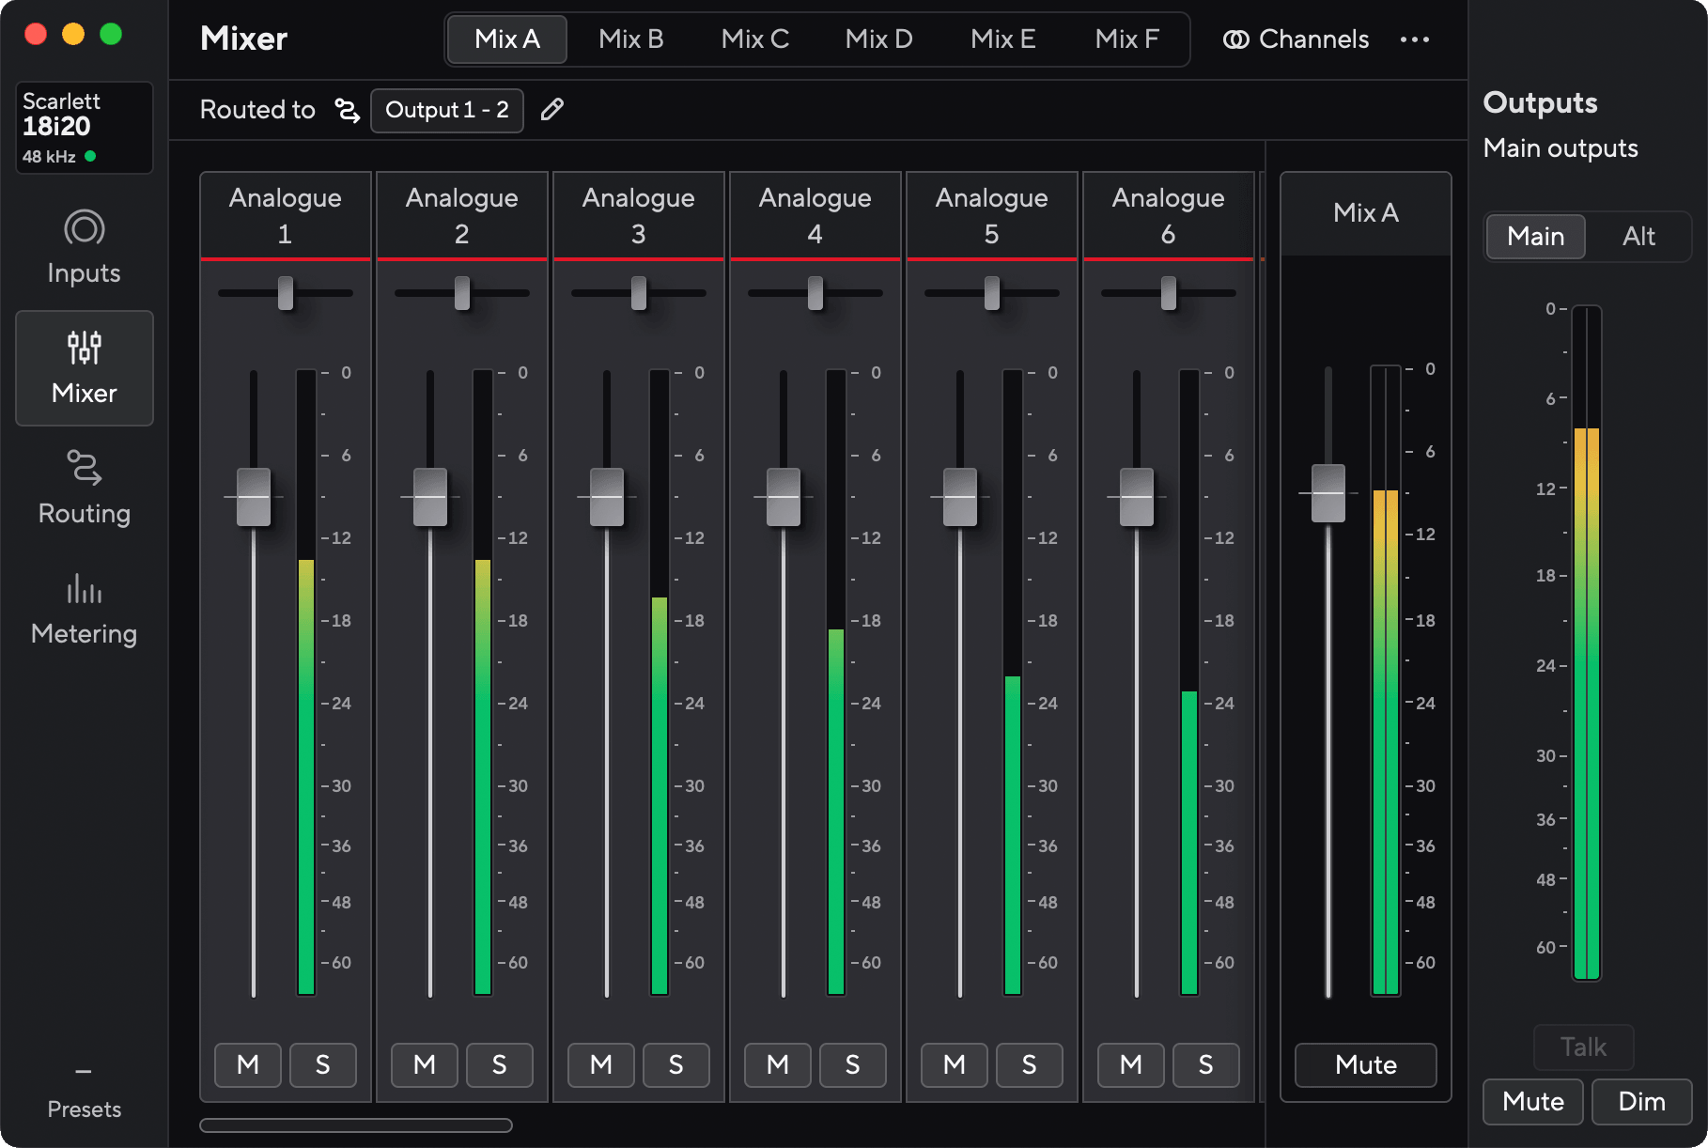Click the Analogue 1 volume fader handle
Viewport: 1708px width, 1148px height.
coord(254,497)
